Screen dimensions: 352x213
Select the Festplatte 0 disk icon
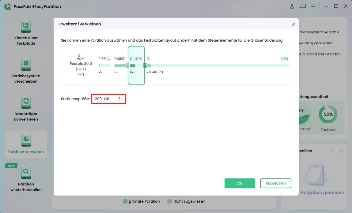[x=81, y=57]
